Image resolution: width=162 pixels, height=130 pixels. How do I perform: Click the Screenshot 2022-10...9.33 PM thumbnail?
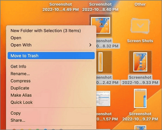[140, 62]
